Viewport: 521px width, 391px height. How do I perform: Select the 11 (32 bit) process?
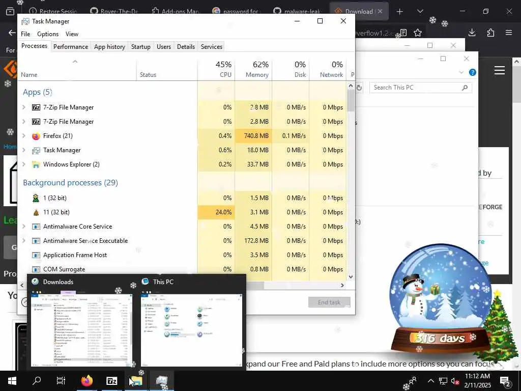[x=182, y=212]
